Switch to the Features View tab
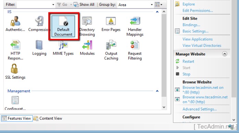The height and width of the screenshot is (133, 239). (x=17, y=118)
